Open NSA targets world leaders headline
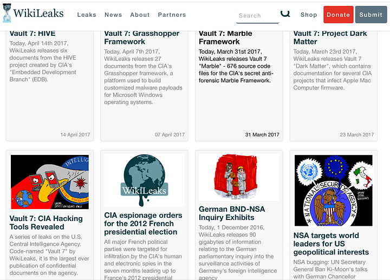The image size is (390, 280). tap(331, 244)
